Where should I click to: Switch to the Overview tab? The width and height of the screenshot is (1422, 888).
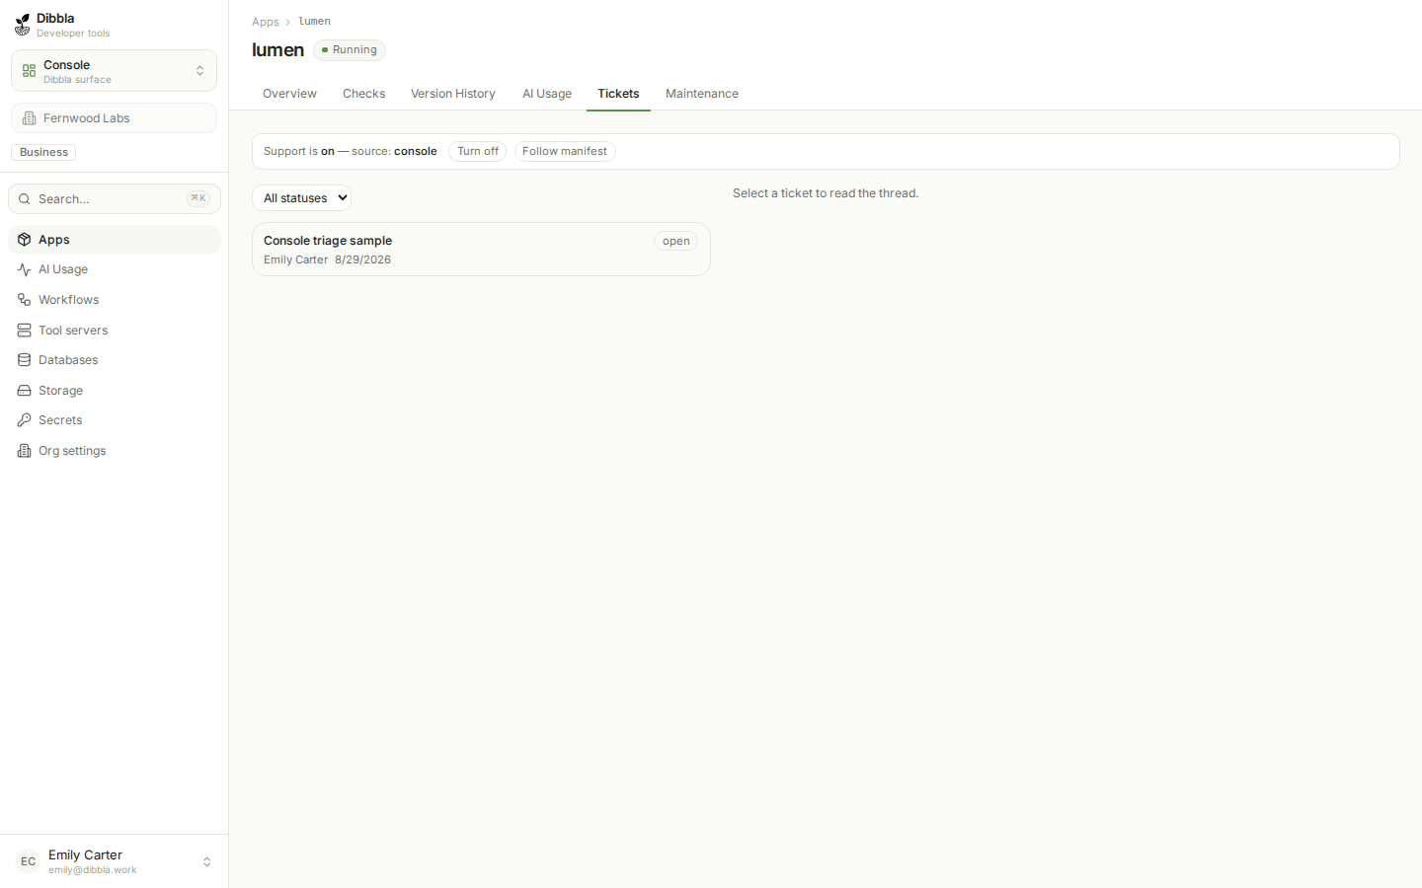coord(289,94)
